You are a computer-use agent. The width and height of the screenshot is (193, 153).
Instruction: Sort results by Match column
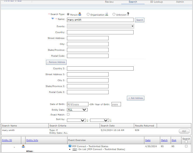164,140
